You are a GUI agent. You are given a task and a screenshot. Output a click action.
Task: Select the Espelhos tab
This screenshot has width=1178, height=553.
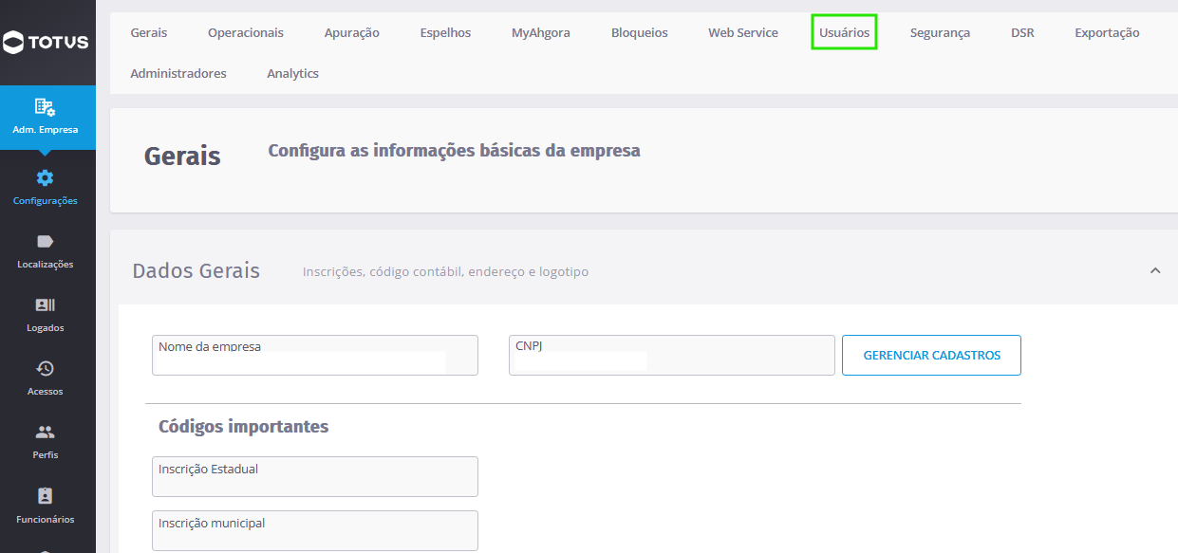[445, 32]
